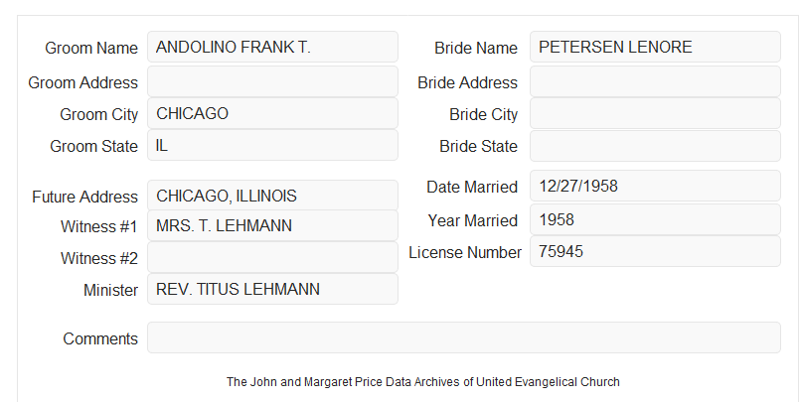Select the empty Groom Address field
Screen dimensions: 800x402
coord(272,81)
